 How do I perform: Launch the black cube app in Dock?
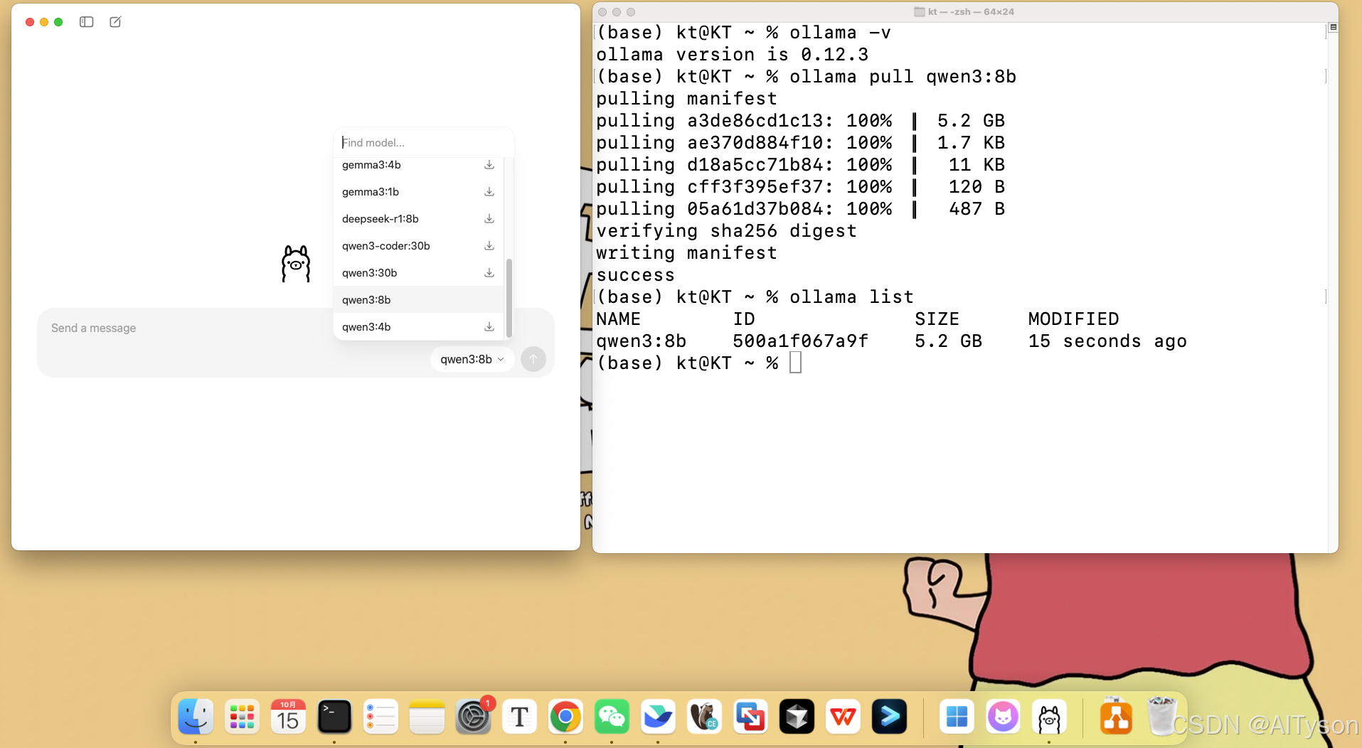797,717
